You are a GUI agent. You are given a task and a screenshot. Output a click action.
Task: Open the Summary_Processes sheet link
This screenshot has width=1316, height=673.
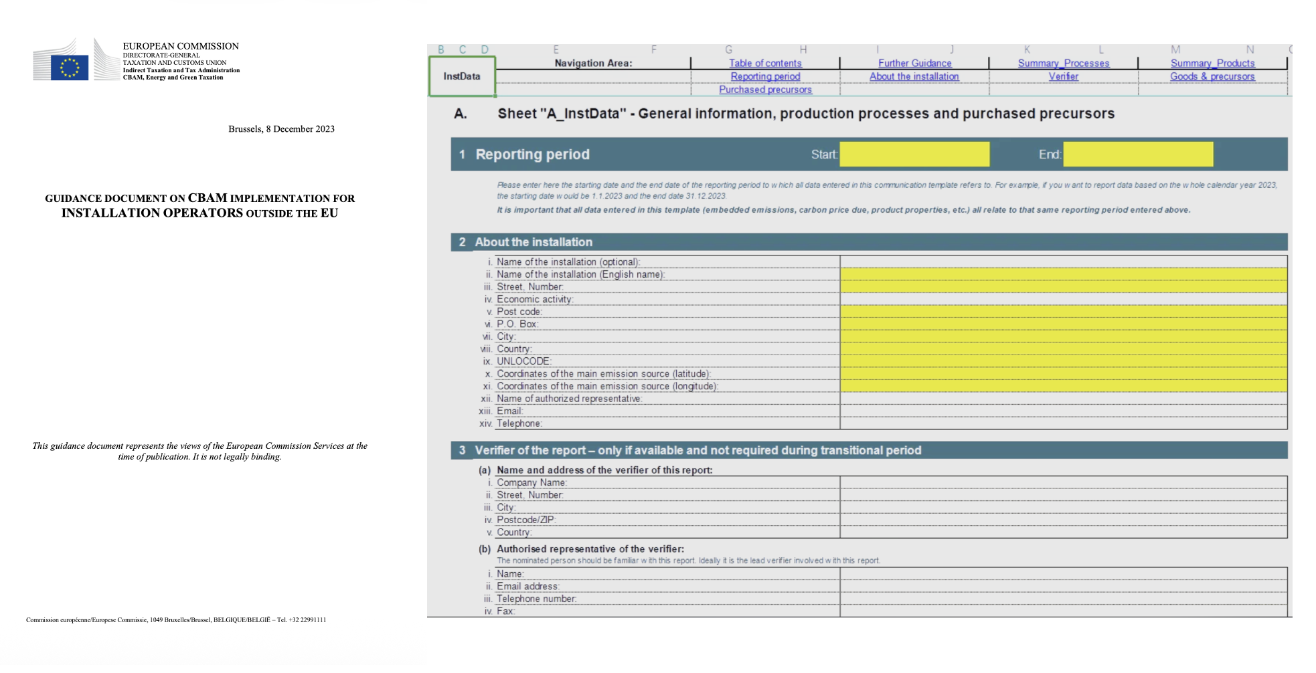tap(1063, 64)
